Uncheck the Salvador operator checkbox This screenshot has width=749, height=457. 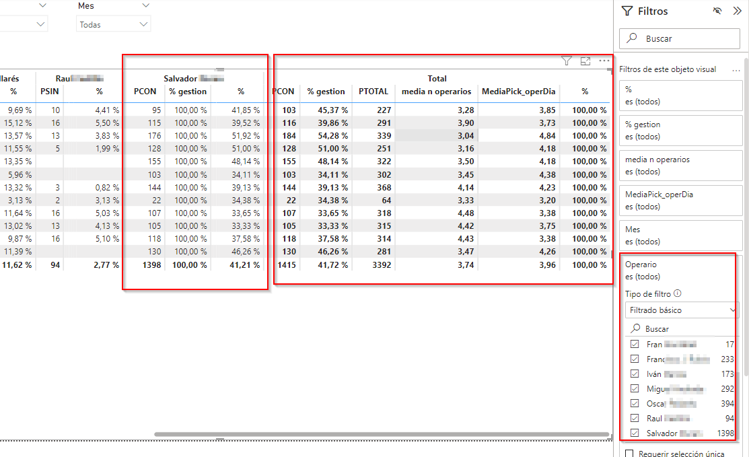point(635,433)
